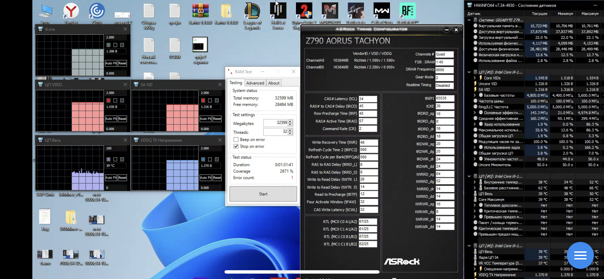604x279 pixels.
Task: Toggle the empty middle checkbox in ЦП Весь graph
Action: [115, 159]
